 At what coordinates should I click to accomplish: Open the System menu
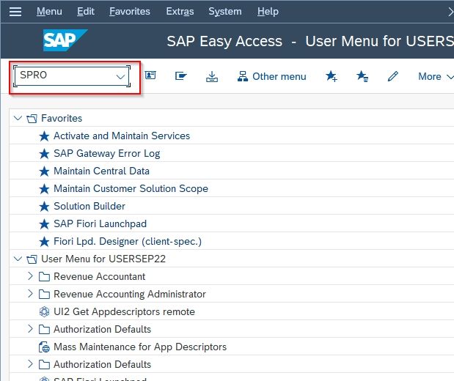pyautogui.click(x=225, y=11)
